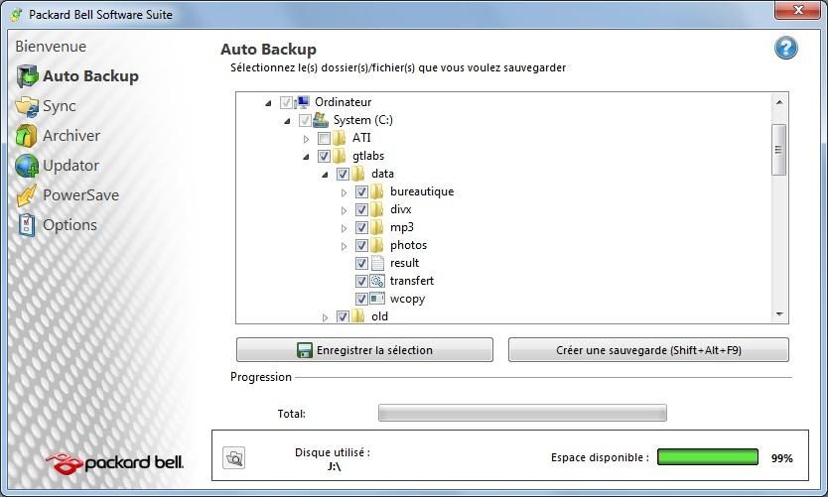The image size is (828, 497).
Task: Click the PowerSave icon in sidebar
Action: [27, 195]
